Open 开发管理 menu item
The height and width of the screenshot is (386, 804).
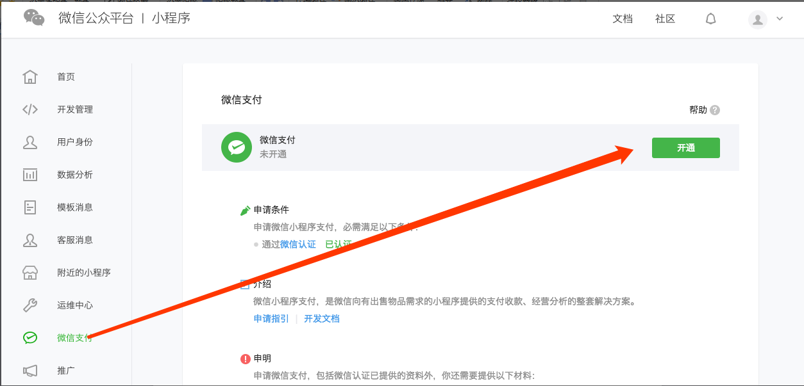tap(75, 109)
